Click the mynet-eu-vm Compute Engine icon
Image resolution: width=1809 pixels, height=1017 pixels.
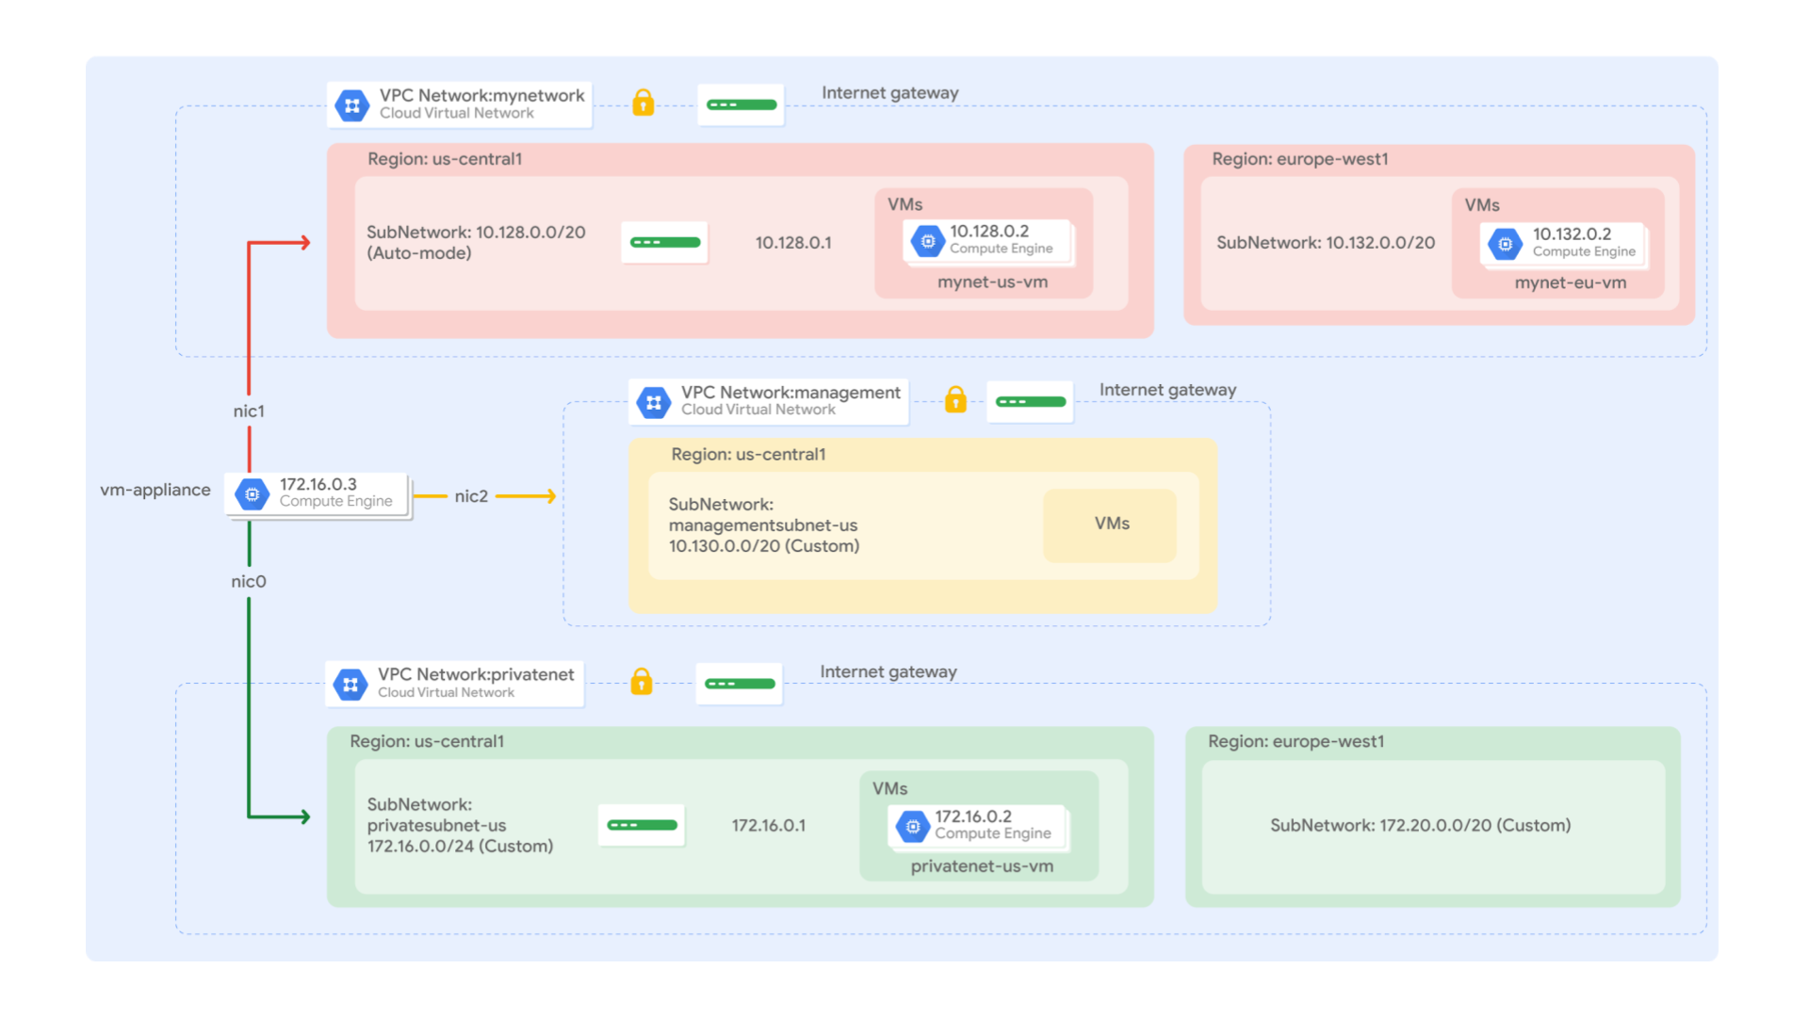(1506, 244)
